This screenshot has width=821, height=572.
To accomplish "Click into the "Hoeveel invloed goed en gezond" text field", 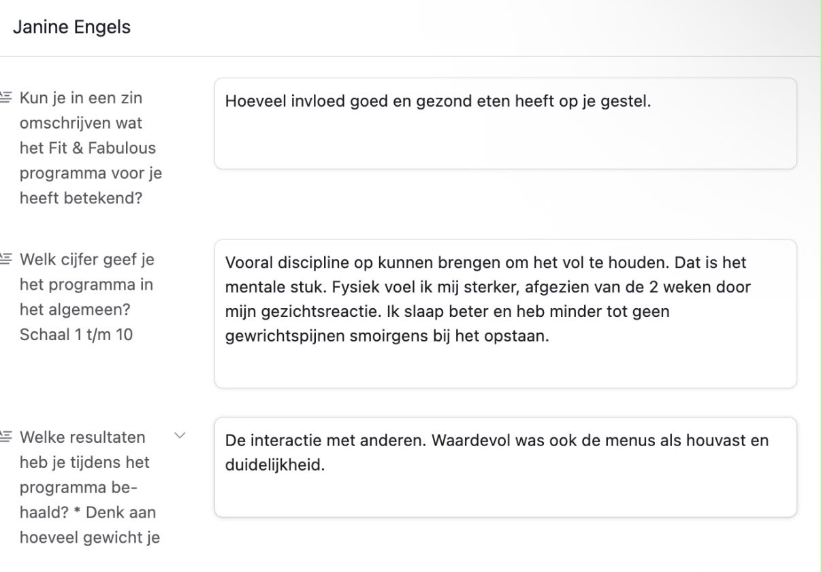I will [505, 123].
